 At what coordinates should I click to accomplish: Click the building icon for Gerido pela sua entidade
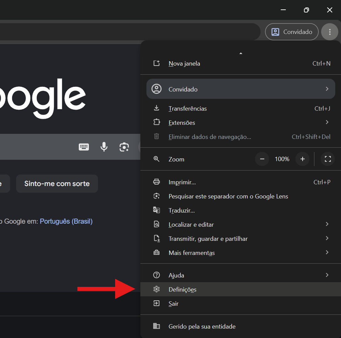[157, 326]
